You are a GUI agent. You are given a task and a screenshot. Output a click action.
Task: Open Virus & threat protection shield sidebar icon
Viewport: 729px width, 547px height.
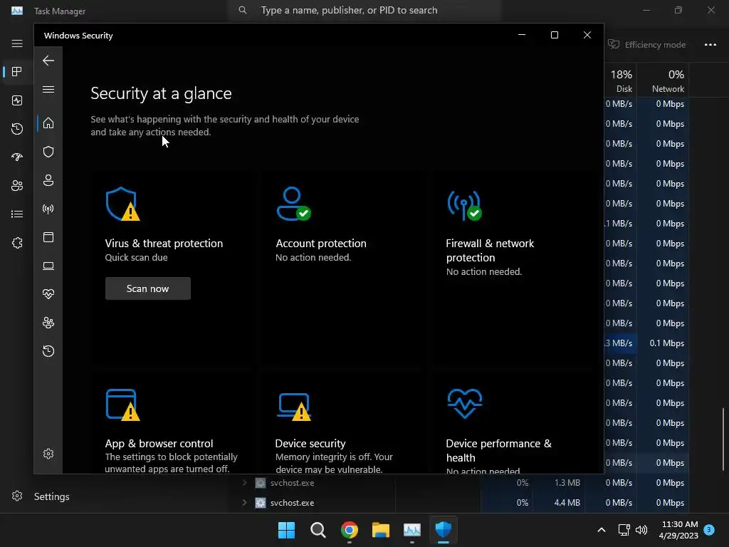click(48, 152)
